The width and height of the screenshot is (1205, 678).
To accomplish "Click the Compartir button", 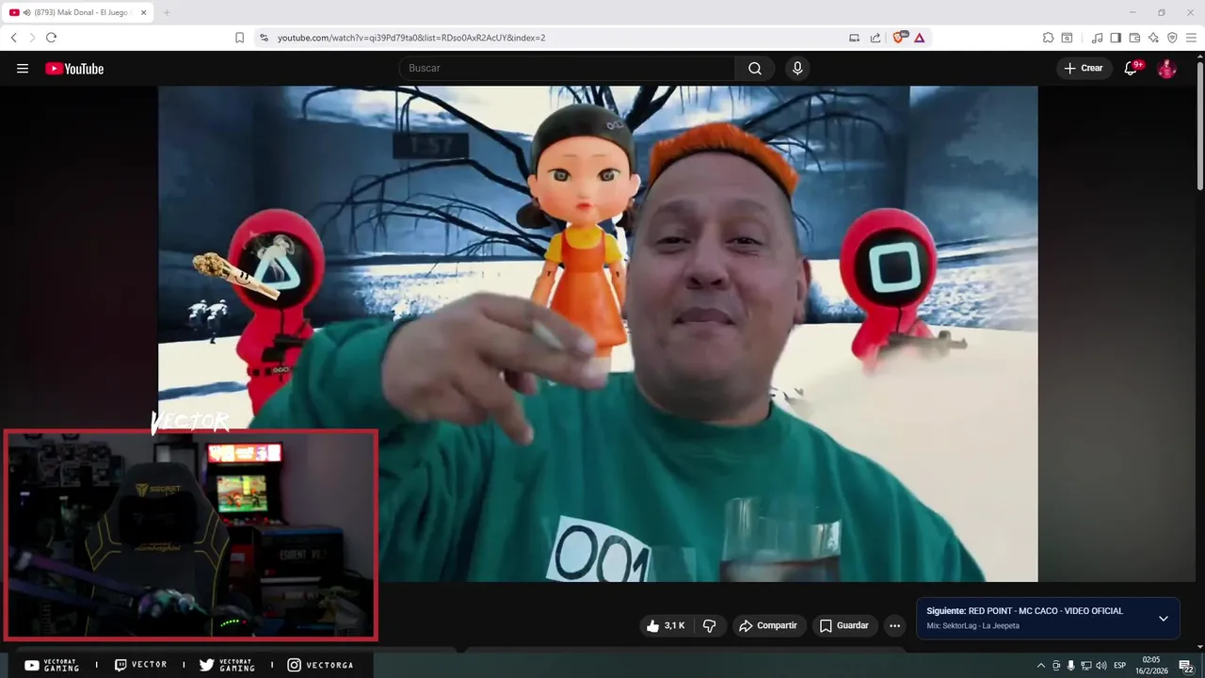I will (768, 625).
